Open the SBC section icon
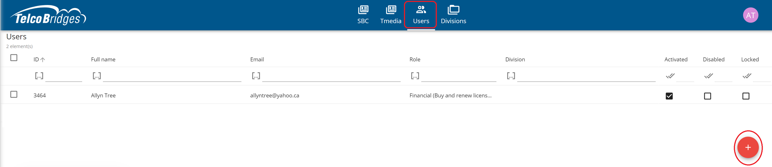772x167 pixels. (x=363, y=10)
